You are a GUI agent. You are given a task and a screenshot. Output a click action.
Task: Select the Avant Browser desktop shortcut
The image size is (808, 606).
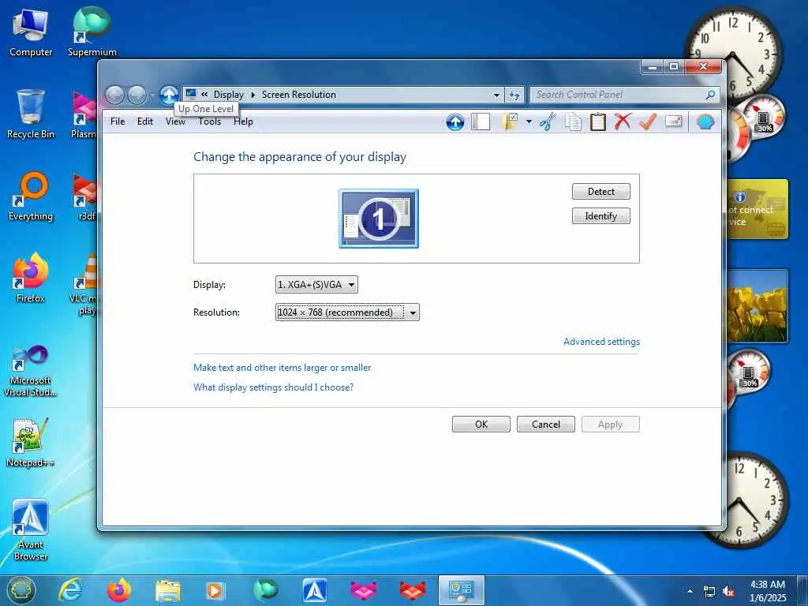click(31, 531)
